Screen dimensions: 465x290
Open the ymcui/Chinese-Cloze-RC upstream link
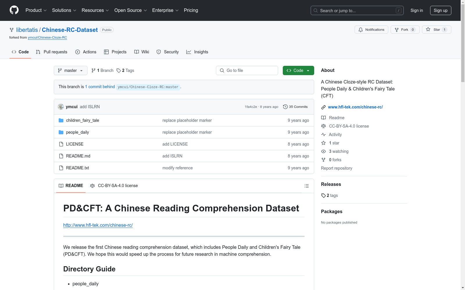[47, 37]
